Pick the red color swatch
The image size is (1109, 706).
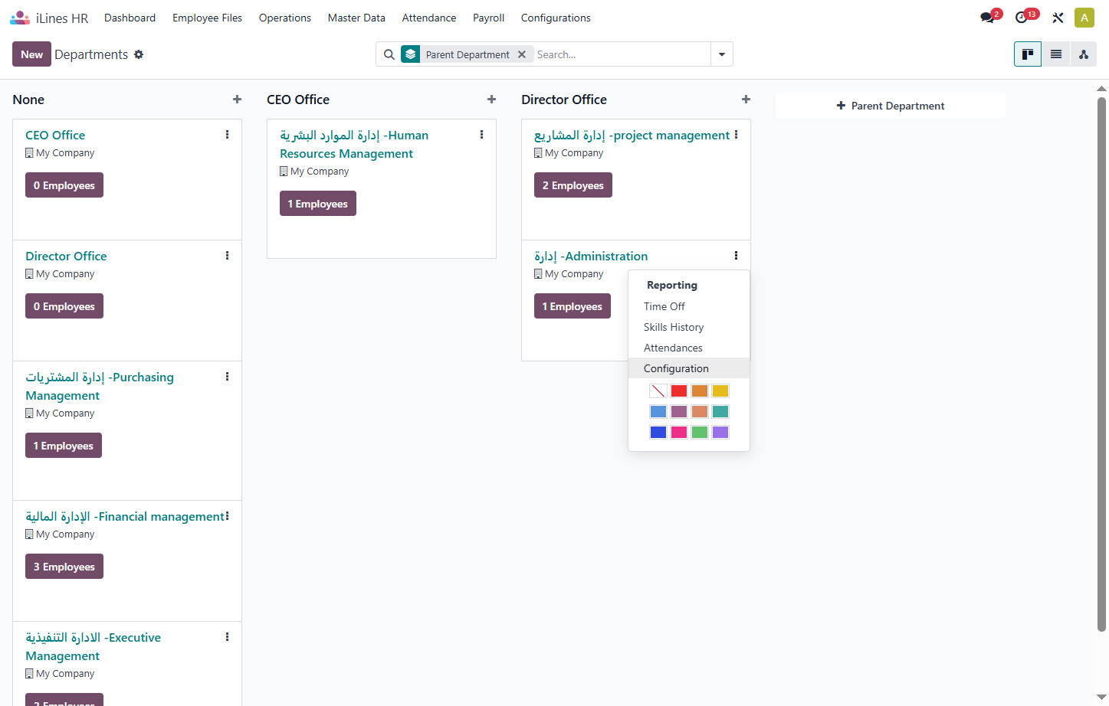tap(679, 391)
